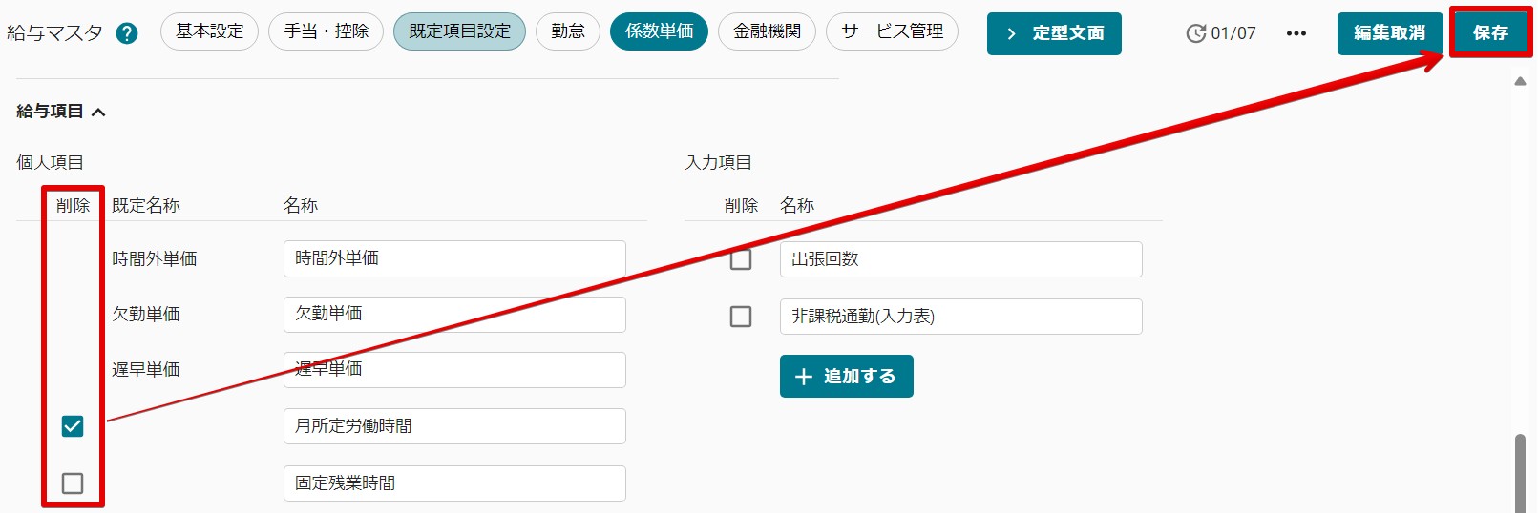Check delete checkbox for 非課税通勤(入力表)

[x=741, y=317]
